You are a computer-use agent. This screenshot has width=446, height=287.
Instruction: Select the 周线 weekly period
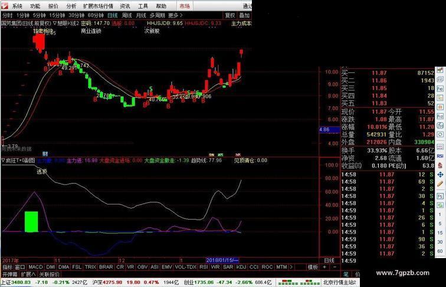127,15
